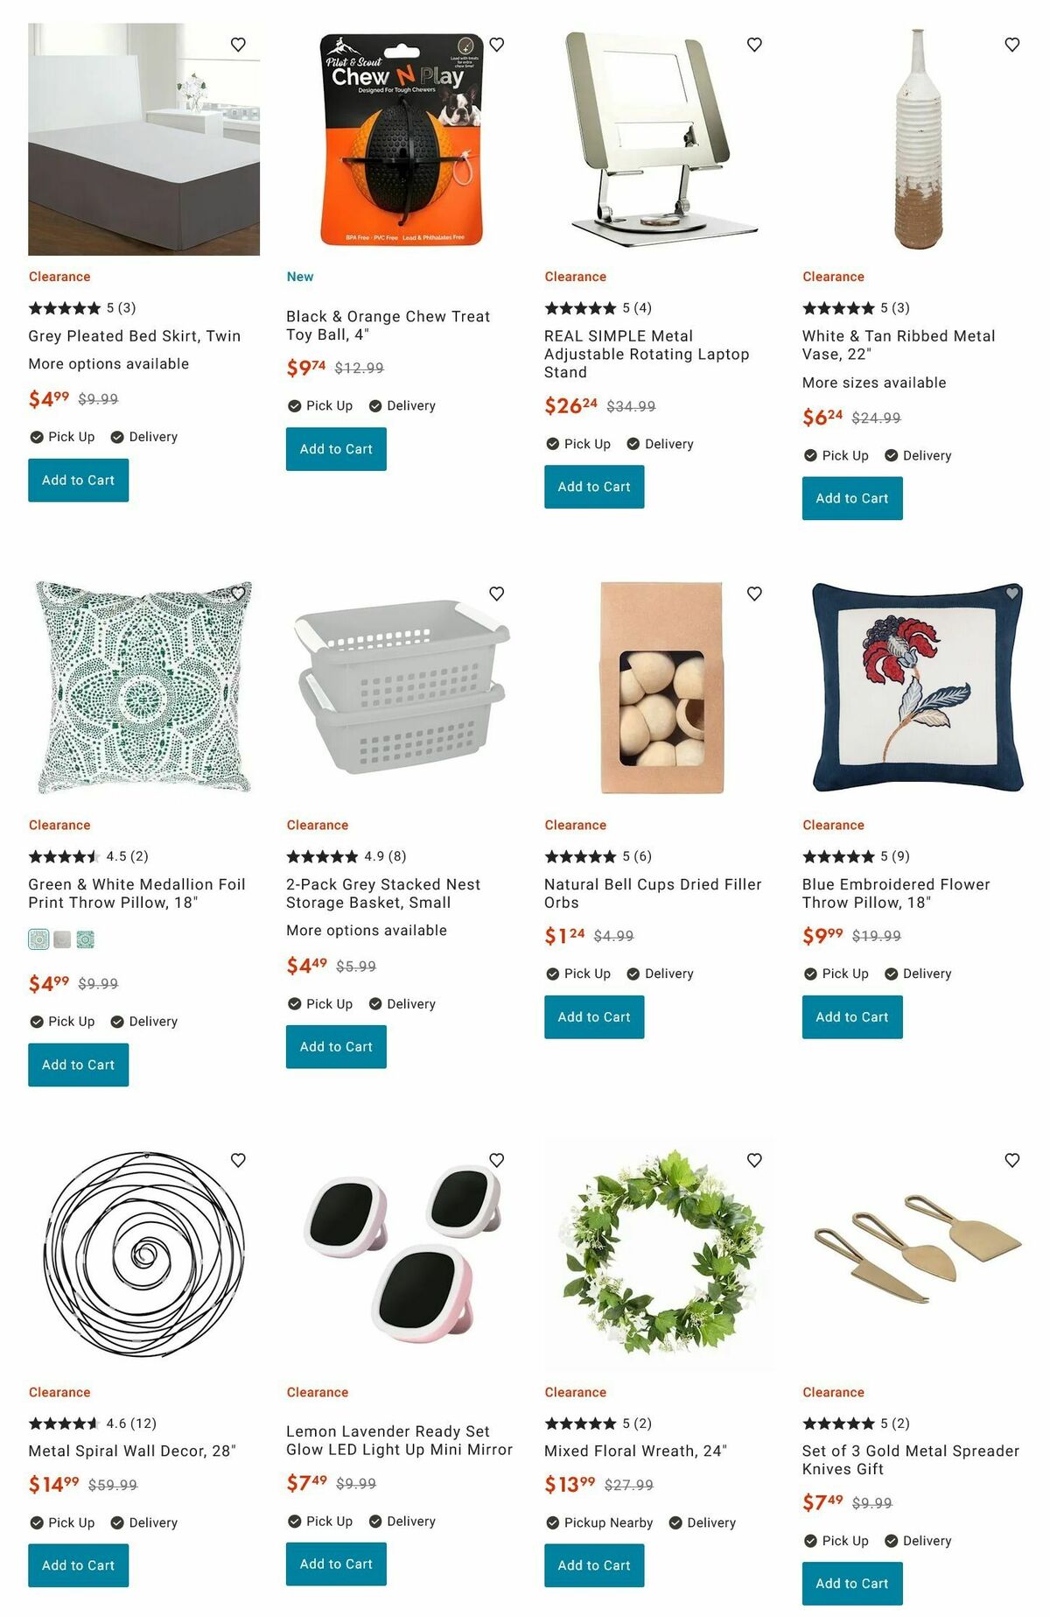
Task: Favorite the White & Tan Ribbed Vase
Action: point(1012,45)
